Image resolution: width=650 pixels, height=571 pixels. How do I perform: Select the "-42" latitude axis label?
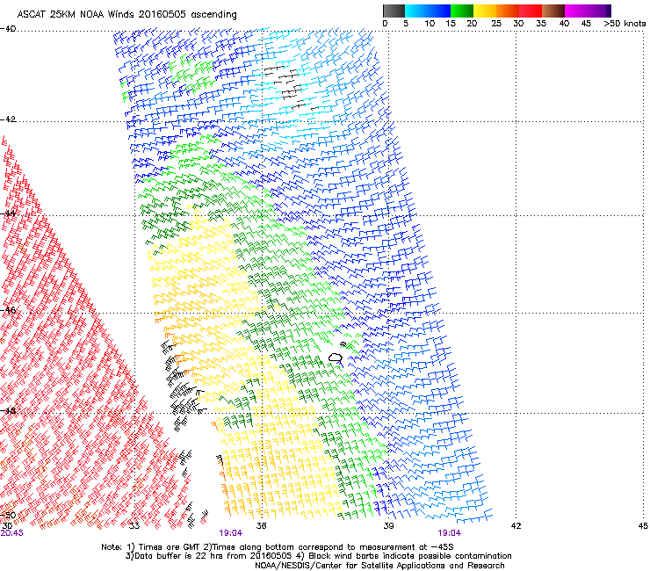pyautogui.click(x=8, y=119)
